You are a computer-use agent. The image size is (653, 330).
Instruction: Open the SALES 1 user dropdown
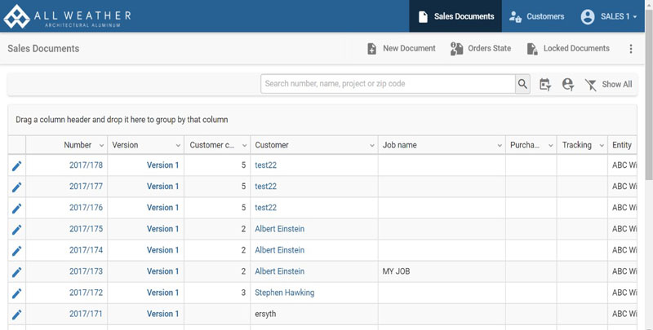[609, 16]
